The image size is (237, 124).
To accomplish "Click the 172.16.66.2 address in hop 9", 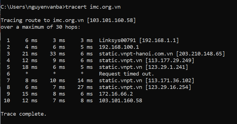I will point(116,94).
